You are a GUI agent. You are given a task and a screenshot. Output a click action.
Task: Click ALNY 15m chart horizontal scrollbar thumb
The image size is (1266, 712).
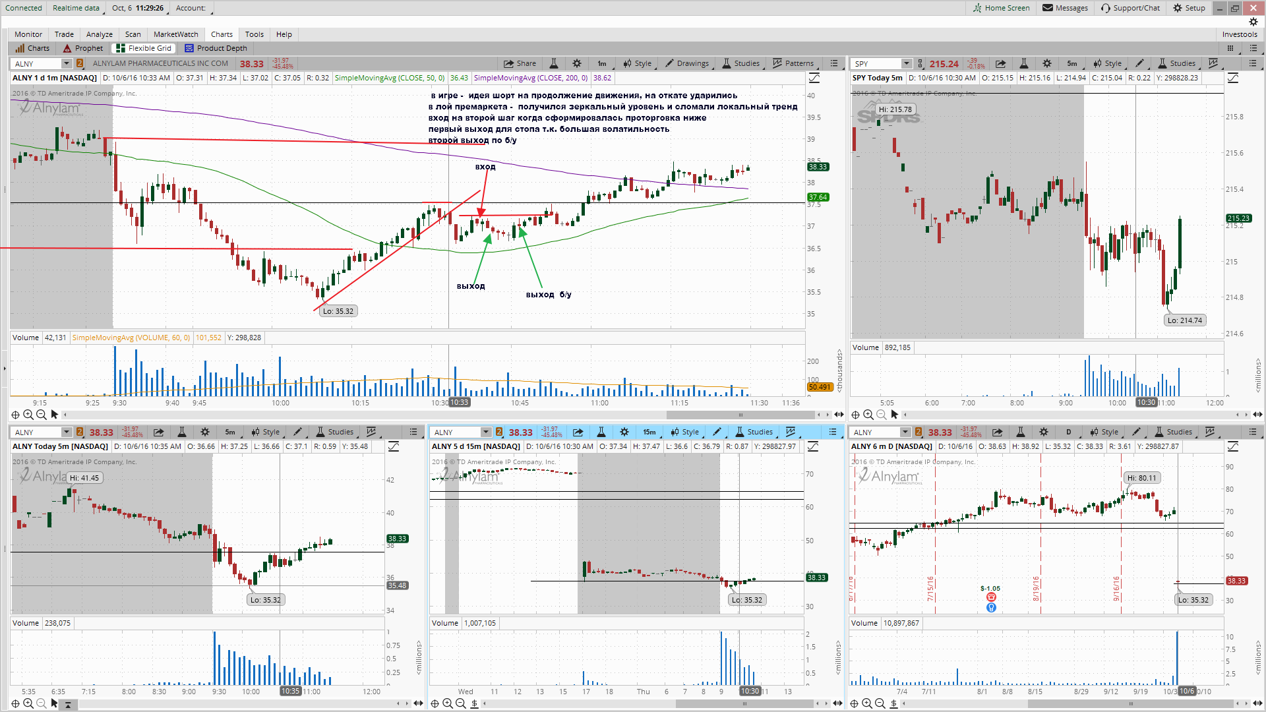(744, 703)
